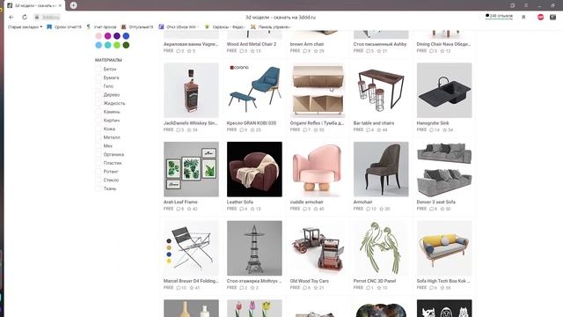
Task: Click the star icon under Denver 3 seat Sofa
Action: 442,209
